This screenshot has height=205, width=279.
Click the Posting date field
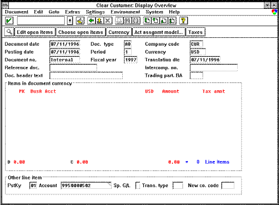65,52
